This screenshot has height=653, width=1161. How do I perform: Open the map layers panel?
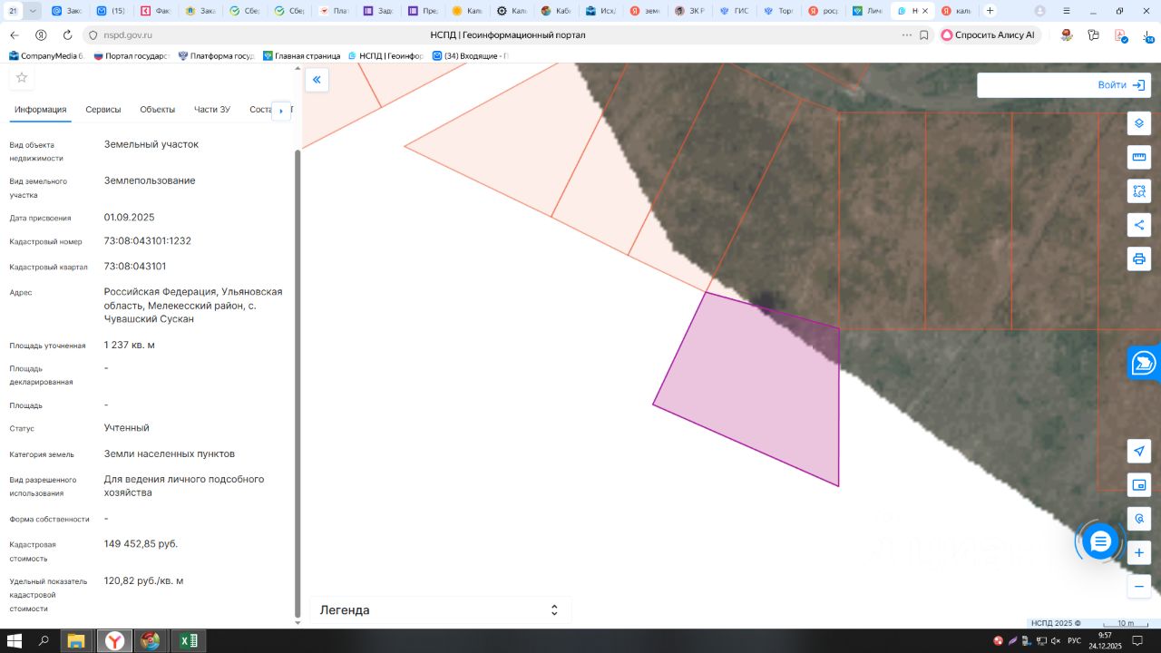click(x=1139, y=123)
